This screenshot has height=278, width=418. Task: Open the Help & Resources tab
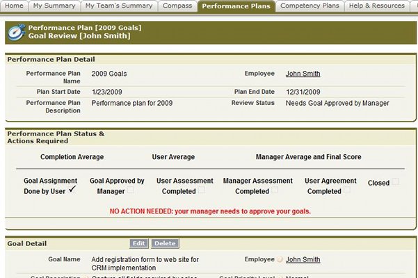click(x=377, y=6)
